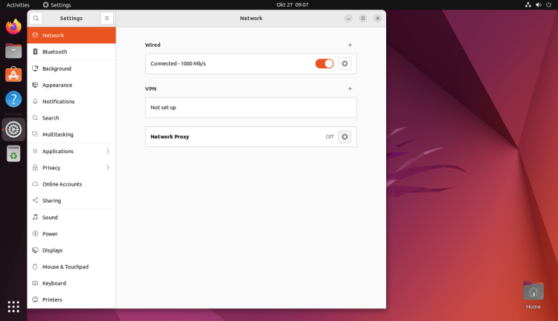Open Notifications settings panel
The height and width of the screenshot is (321, 558).
point(71,101)
